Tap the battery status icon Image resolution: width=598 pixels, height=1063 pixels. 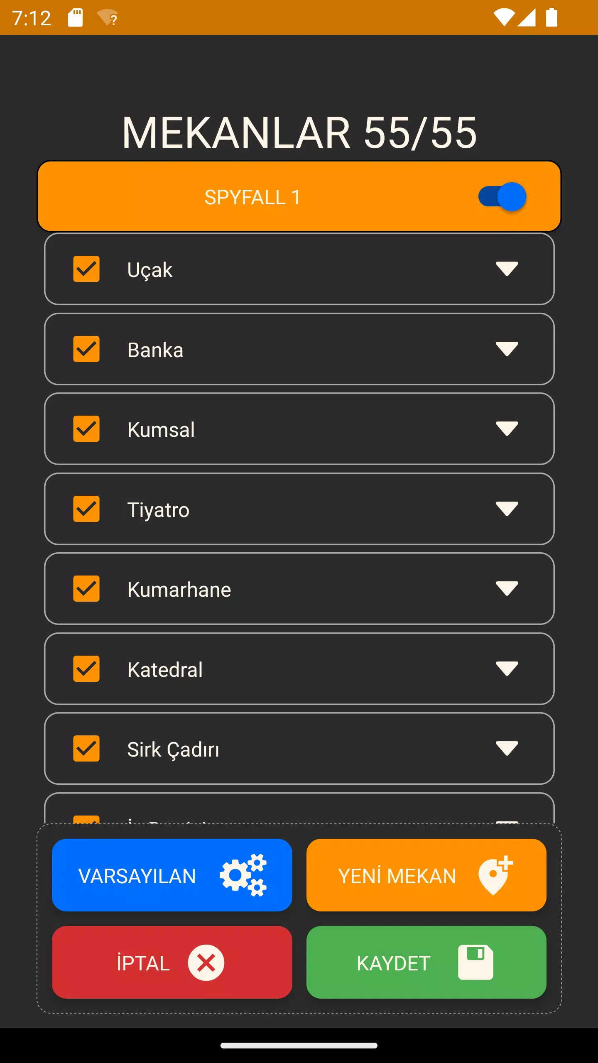coord(551,18)
